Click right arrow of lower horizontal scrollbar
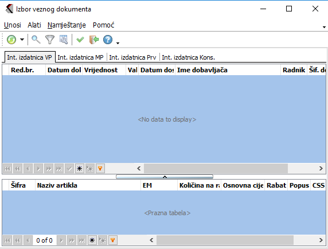The image size is (328, 249). [321, 240]
